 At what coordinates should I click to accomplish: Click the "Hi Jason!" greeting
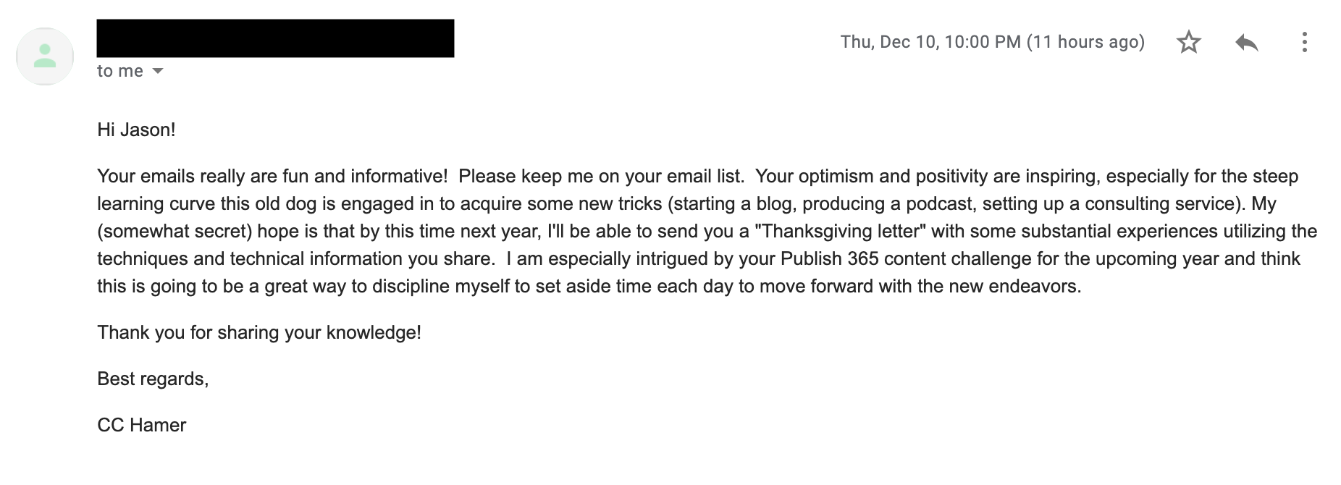click(136, 130)
